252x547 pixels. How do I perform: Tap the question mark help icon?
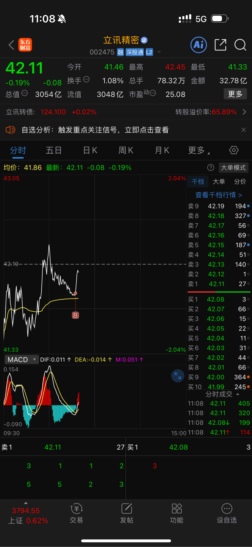211,168
